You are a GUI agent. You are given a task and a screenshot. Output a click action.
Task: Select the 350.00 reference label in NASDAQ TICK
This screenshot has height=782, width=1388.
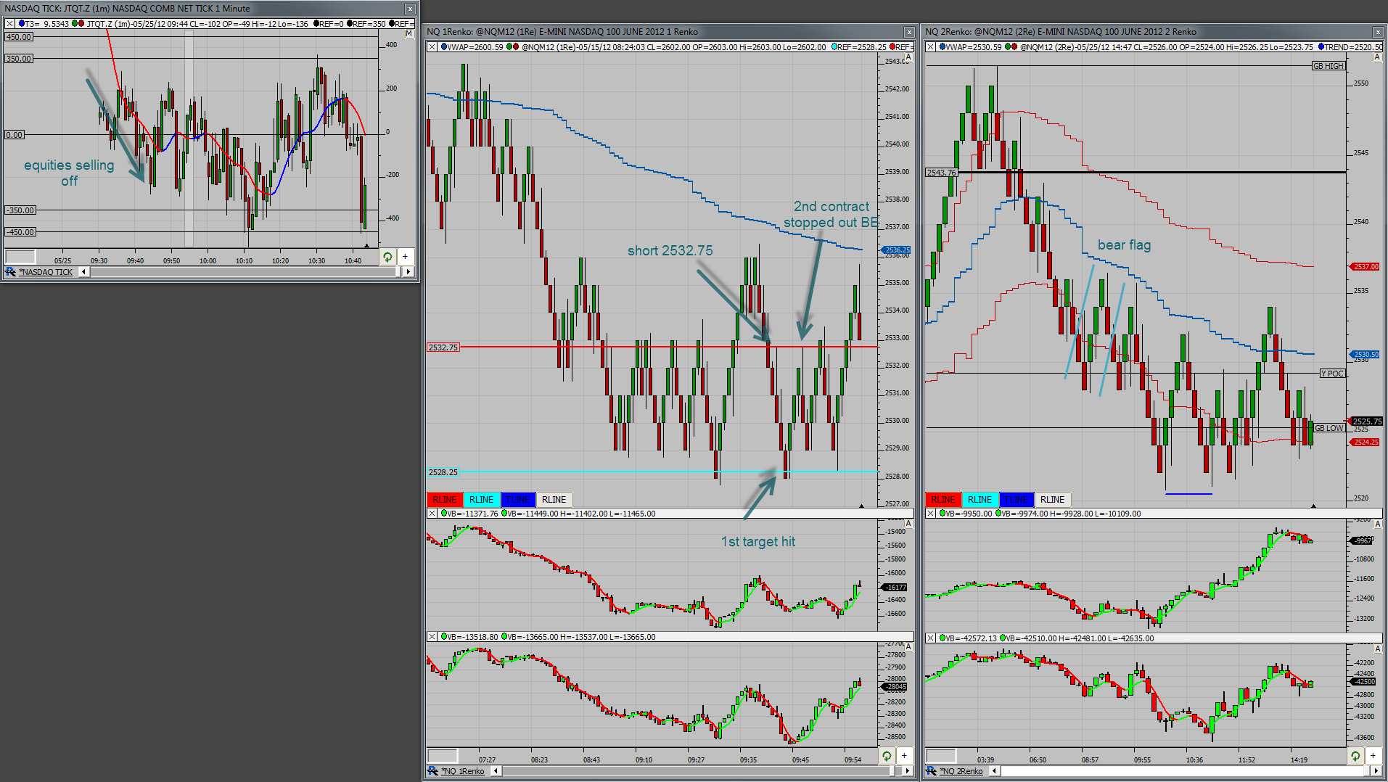pyautogui.click(x=20, y=59)
